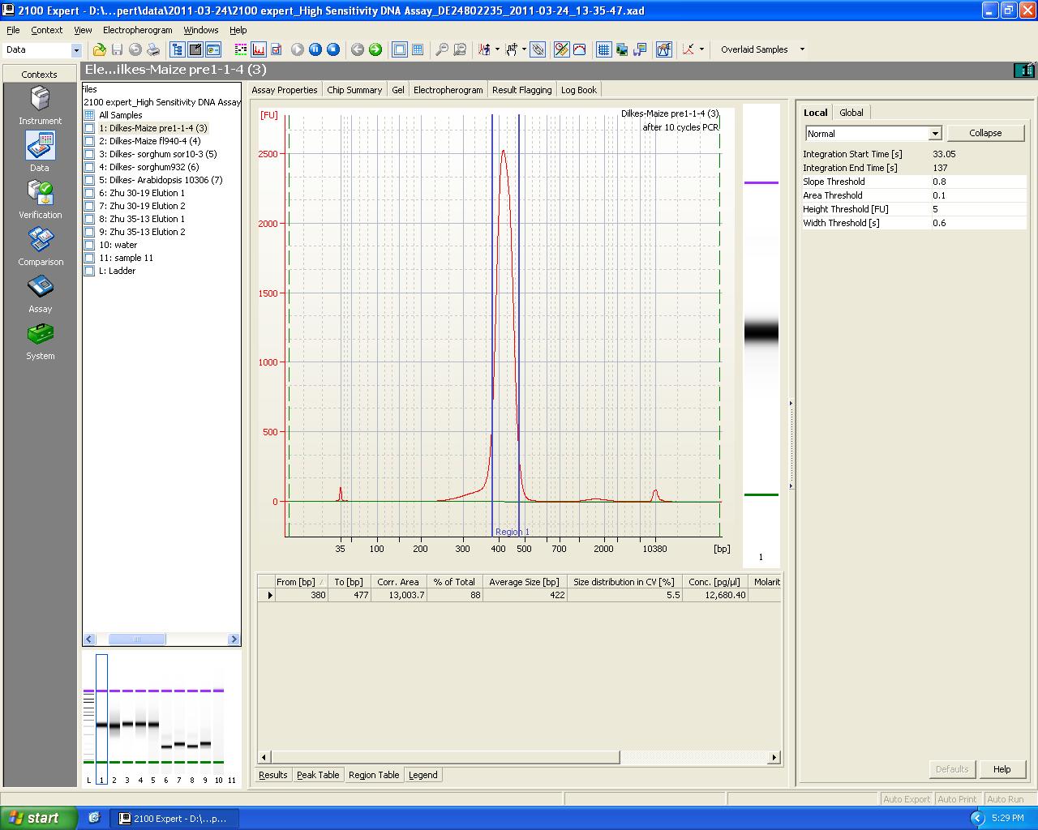This screenshot has width=1038, height=830.
Task: Open the dropdown arrow beside the red axis icon
Action: click(x=701, y=49)
